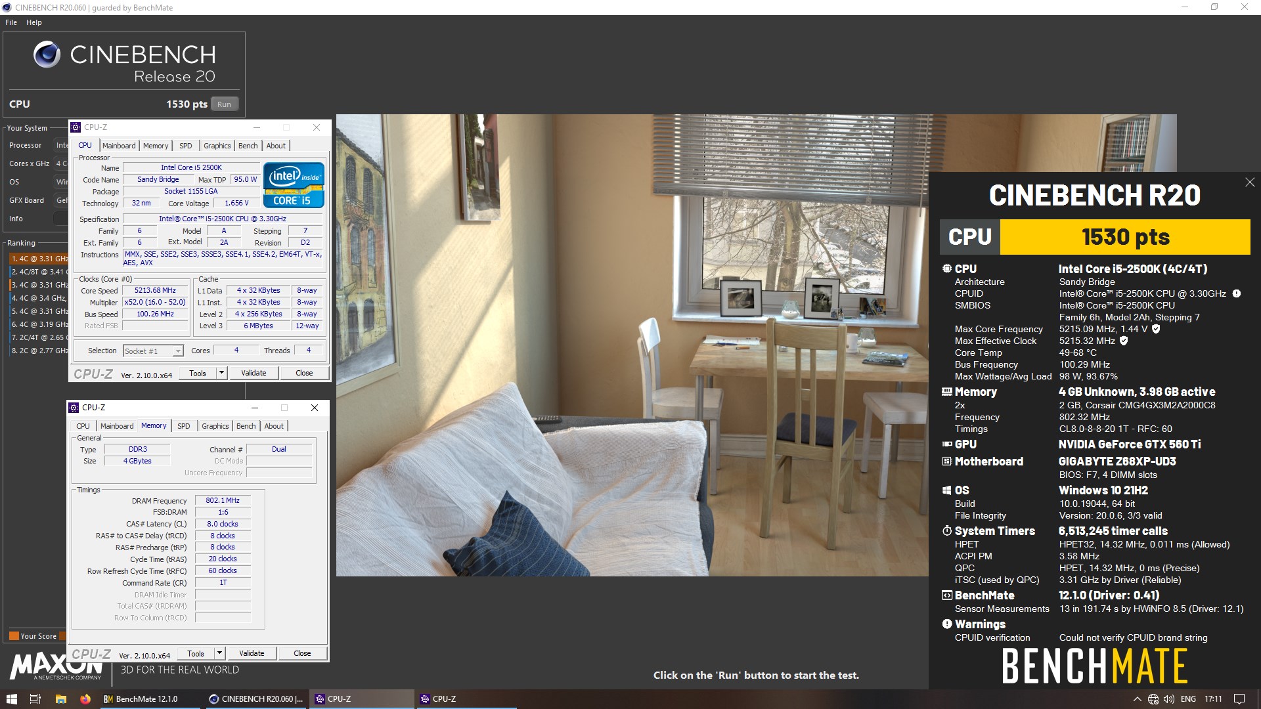The width and height of the screenshot is (1261, 709).
Task: Click the DRAM Frequency 802.1 MHz field
Action: pyautogui.click(x=223, y=500)
